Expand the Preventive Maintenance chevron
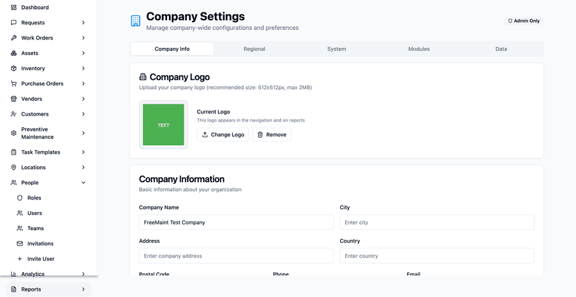 pyautogui.click(x=83, y=133)
